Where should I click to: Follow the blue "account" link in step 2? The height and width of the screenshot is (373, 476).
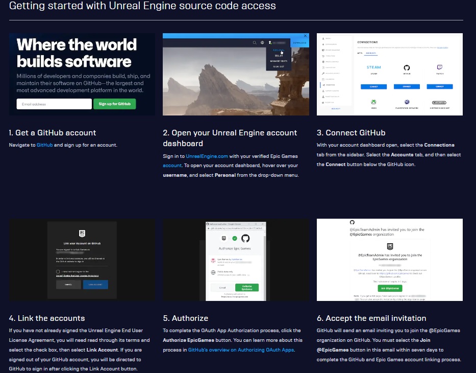coord(172,166)
